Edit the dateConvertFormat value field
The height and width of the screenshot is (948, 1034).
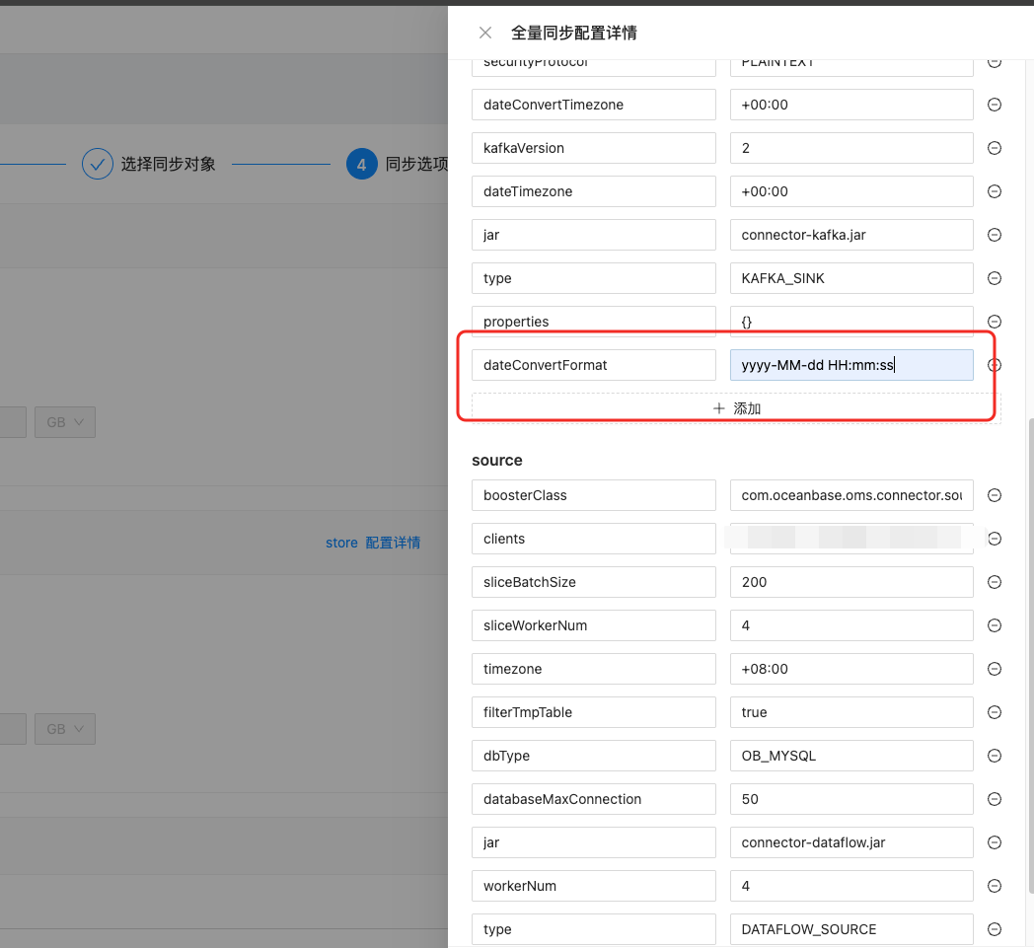pyautogui.click(x=851, y=365)
